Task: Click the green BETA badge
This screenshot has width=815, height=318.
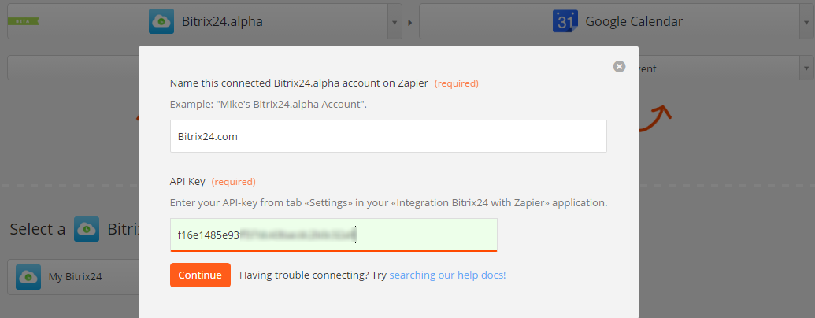Action: click(23, 21)
